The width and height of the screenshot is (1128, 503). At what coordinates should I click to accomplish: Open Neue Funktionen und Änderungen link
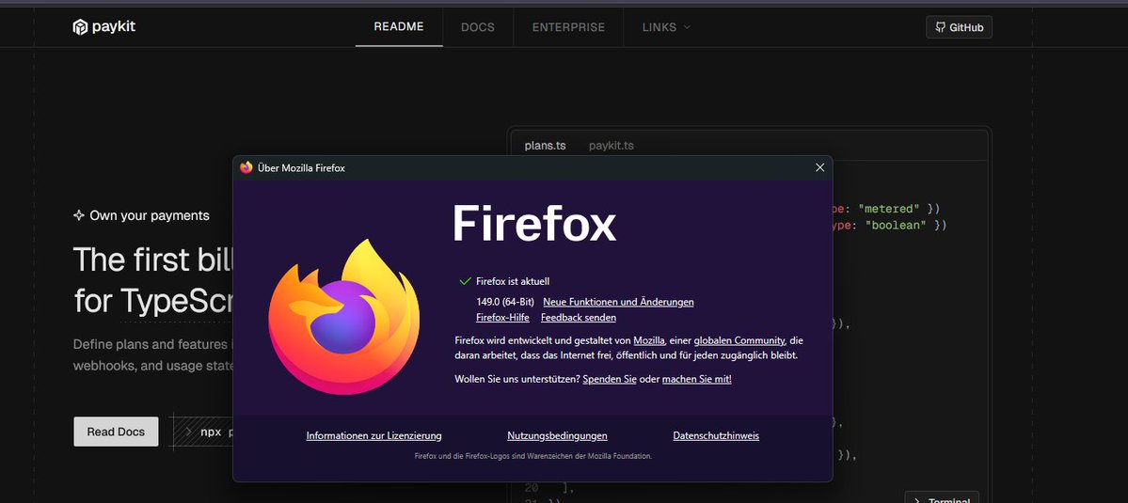pos(618,302)
